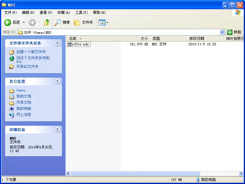Open the 编辑(E) menu

28,13
